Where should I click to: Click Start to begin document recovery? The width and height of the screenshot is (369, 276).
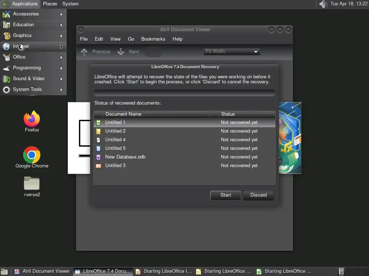[x=226, y=195]
